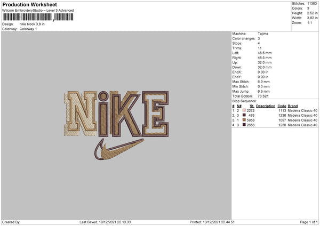
Task: Click the barcode under the worksheet title
Action: 37,17
